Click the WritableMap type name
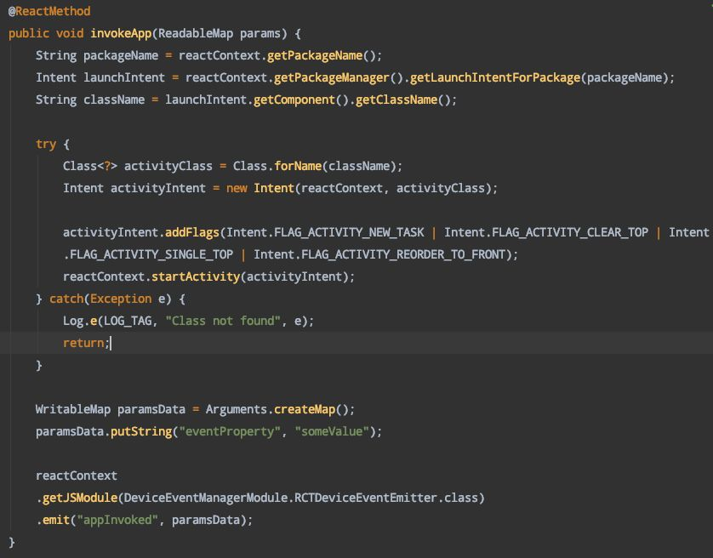Viewport: 713px width, 558px height. point(73,409)
